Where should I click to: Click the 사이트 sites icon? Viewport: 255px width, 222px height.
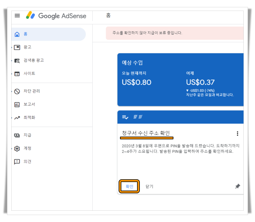(x=17, y=74)
